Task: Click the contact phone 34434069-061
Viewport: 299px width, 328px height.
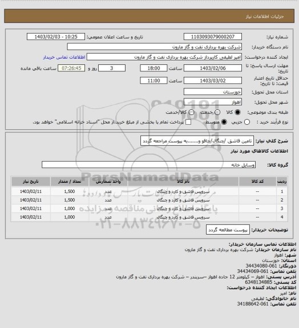Action: pyautogui.click(x=253, y=271)
